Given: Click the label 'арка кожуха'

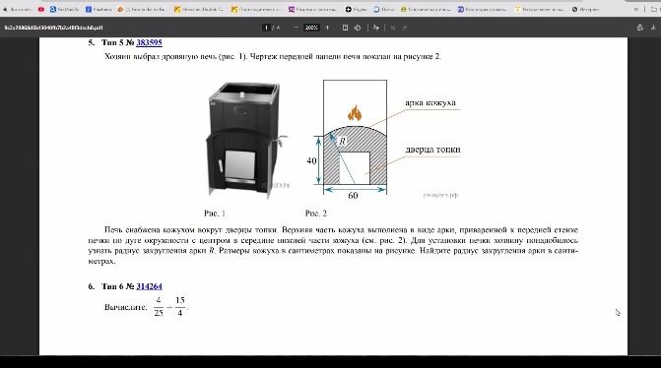Looking at the screenshot, I should [x=430, y=102].
